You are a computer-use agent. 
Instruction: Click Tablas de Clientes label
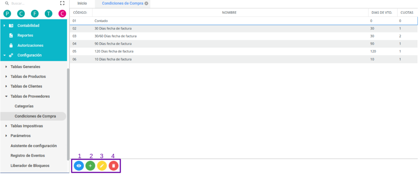[x=26, y=86]
